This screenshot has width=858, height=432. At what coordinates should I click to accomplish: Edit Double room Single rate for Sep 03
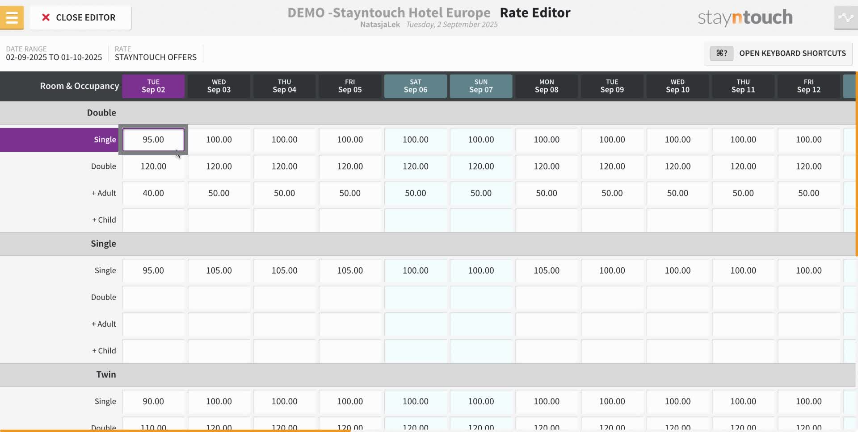point(219,140)
